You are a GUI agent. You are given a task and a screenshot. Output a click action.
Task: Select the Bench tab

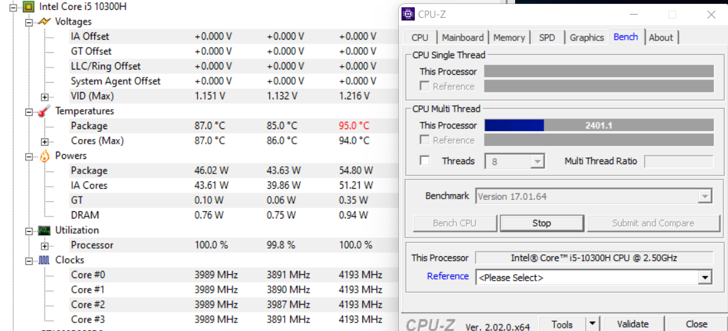tap(626, 36)
